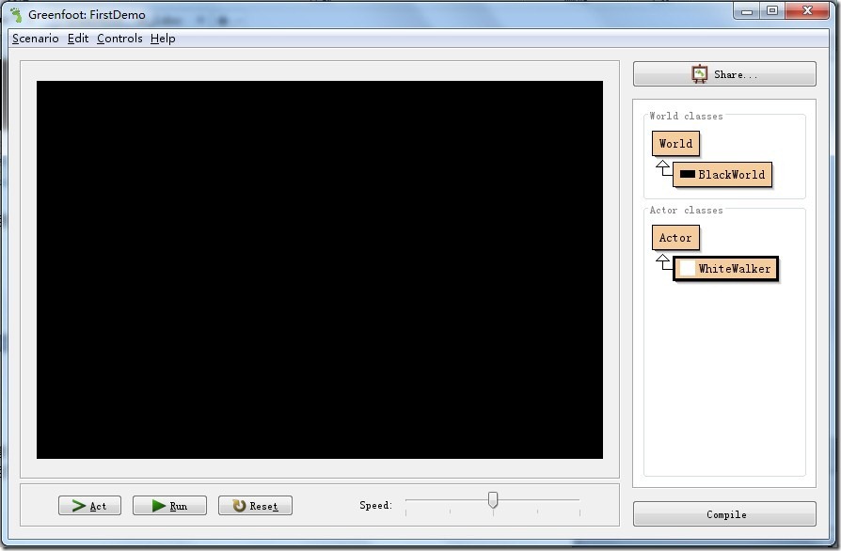The width and height of the screenshot is (841, 551).
Task: Click the green Run play icon
Action: pyautogui.click(x=158, y=506)
